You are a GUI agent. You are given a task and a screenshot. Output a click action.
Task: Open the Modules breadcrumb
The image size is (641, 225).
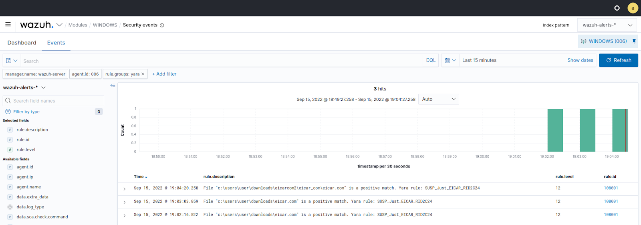[x=78, y=25]
